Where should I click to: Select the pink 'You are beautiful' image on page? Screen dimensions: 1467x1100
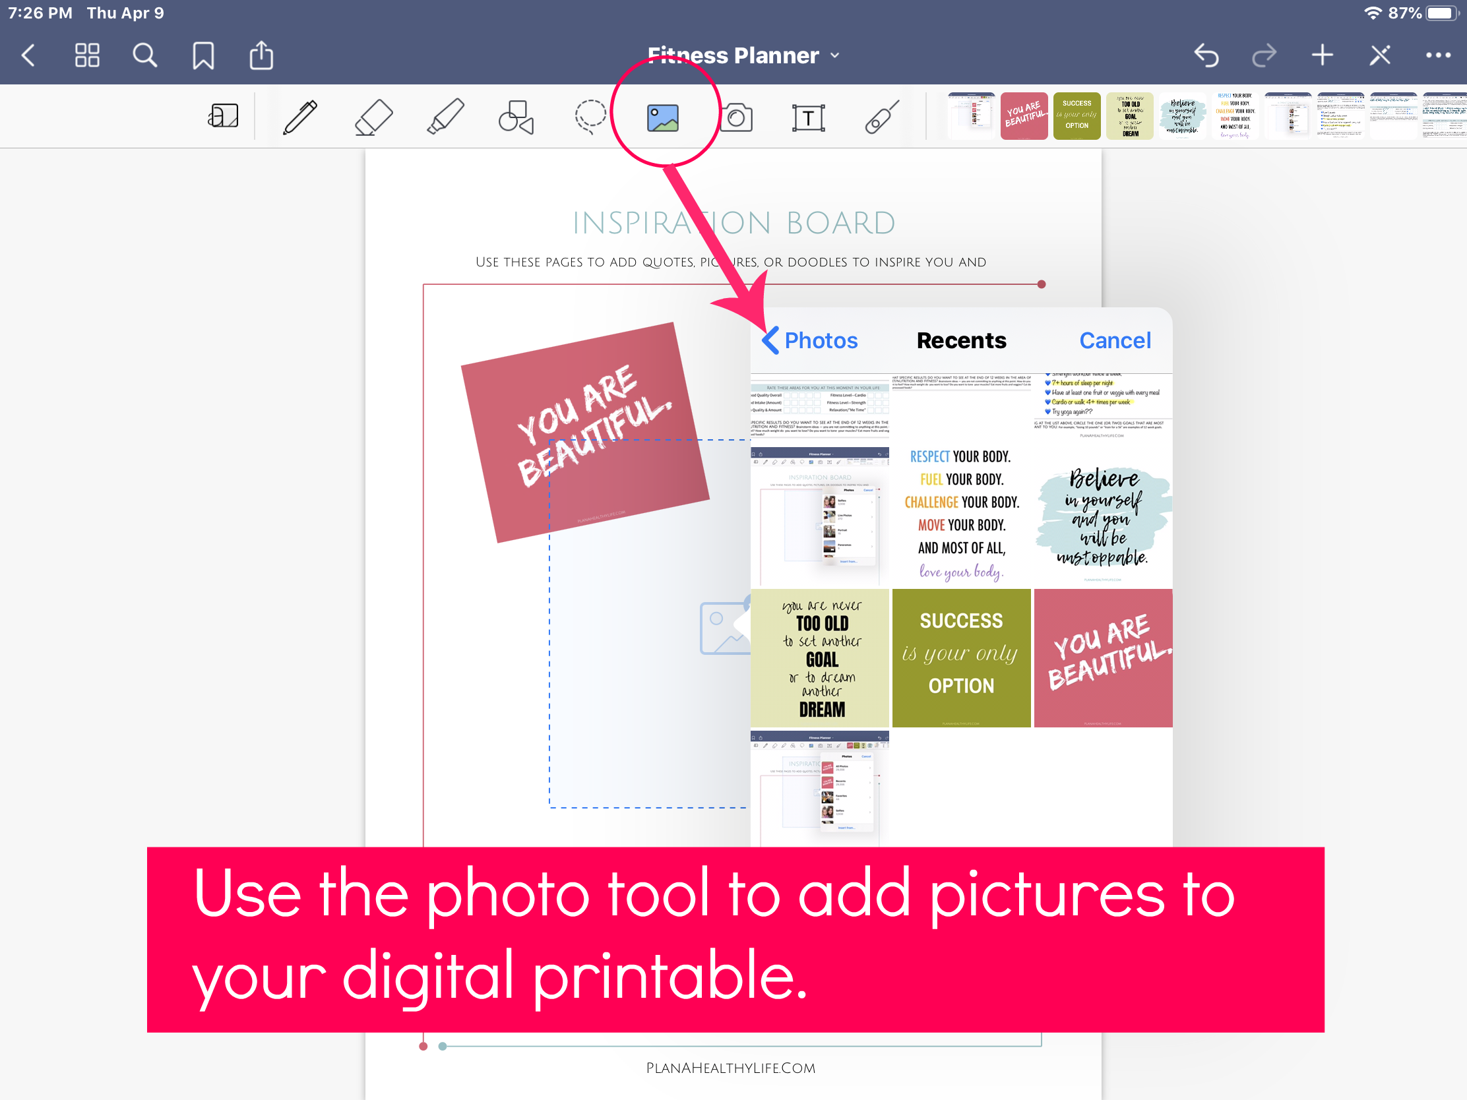pyautogui.click(x=584, y=431)
